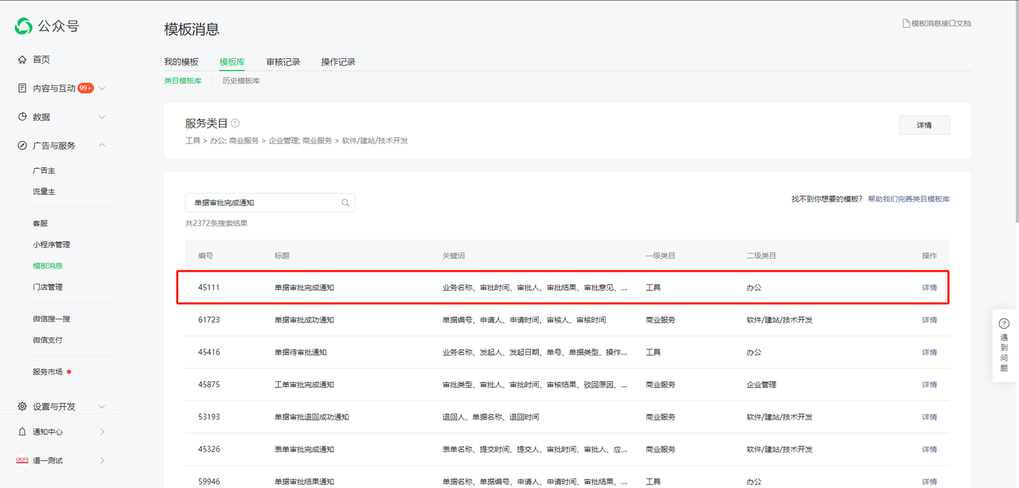Click the 设置与开发 gear icon

pyautogui.click(x=22, y=406)
